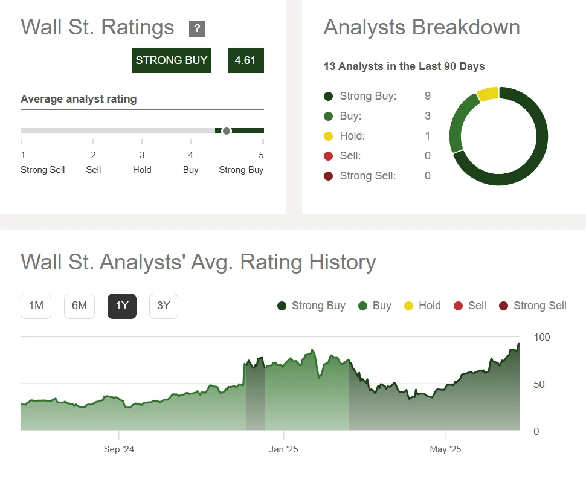Viewport: 586px width, 482px height.
Task: Click the Wall St. Ratings help icon
Action: pos(197,28)
